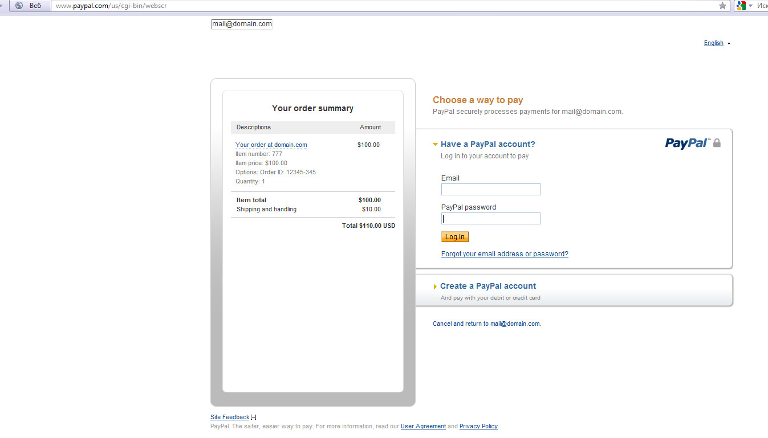Click the browser address bar URL
The height and width of the screenshot is (438, 768).
[x=111, y=6]
